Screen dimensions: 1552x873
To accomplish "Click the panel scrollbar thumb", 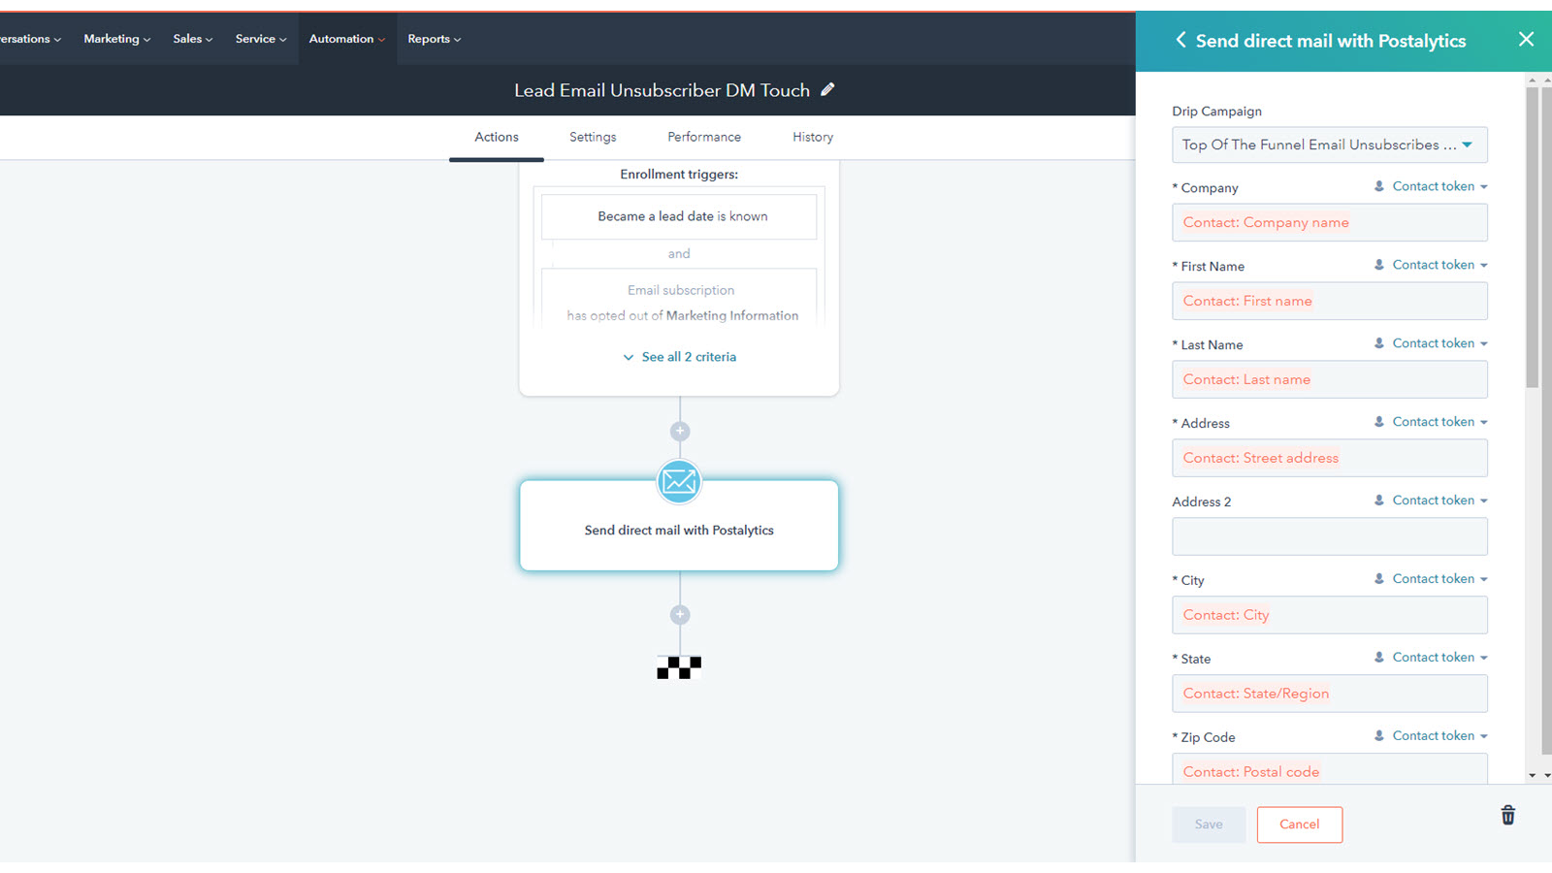I will tap(1532, 238).
